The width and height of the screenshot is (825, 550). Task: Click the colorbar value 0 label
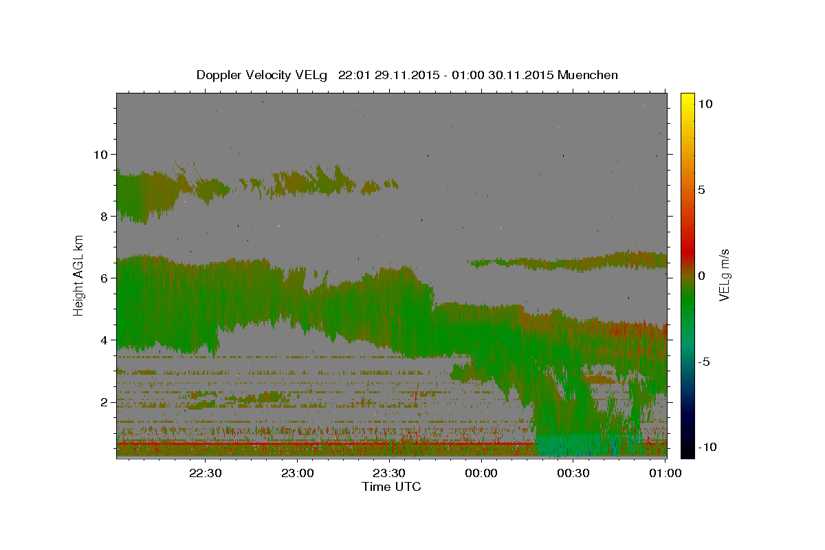point(701,275)
